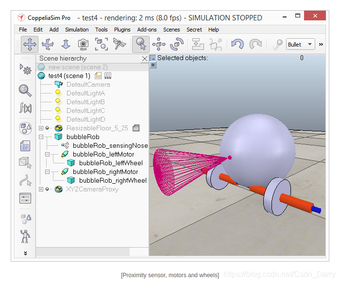Toggle the scene hierarchy robot icon
The height and width of the screenshot is (283, 340).
point(25,236)
